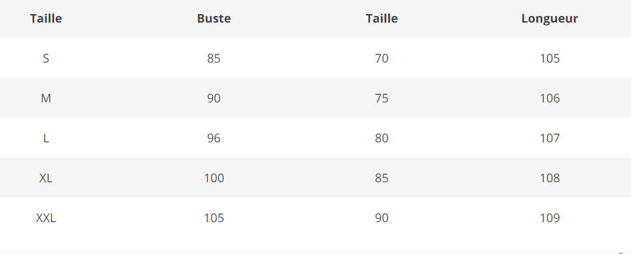Select the size L cell
Viewport: 631px width, 254px height.
pos(46,138)
